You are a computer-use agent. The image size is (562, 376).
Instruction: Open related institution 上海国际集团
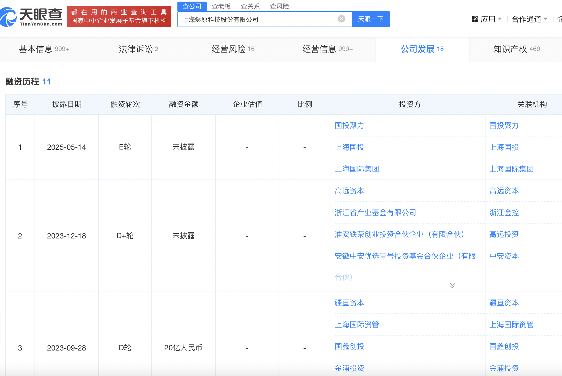pyautogui.click(x=511, y=169)
